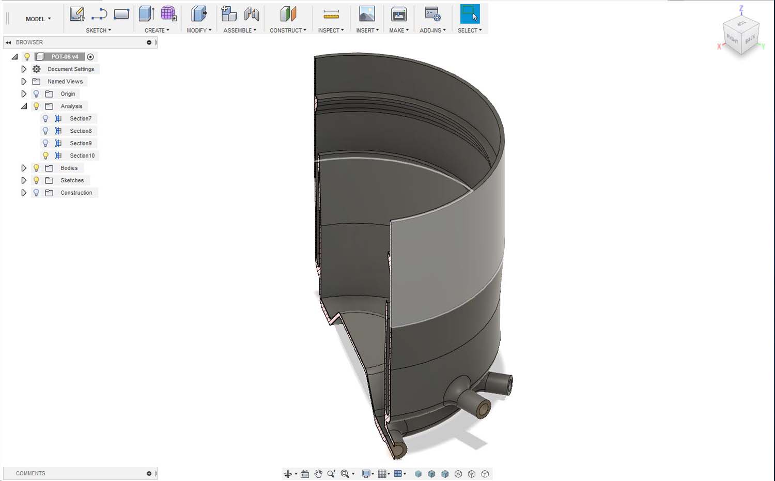Screen dimensions: 775x481
Task: Open the INSERT menu
Action: (x=367, y=30)
